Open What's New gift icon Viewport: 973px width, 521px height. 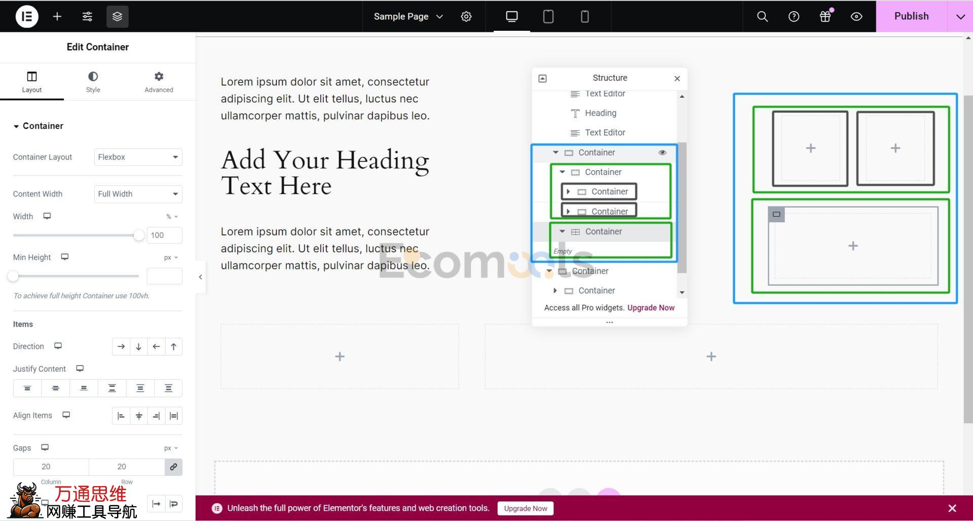[x=825, y=16]
